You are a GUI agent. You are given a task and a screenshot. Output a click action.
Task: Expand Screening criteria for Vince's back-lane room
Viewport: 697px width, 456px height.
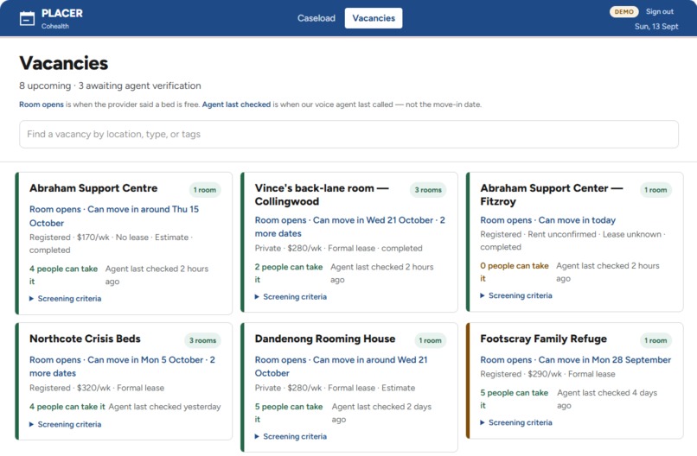(291, 296)
